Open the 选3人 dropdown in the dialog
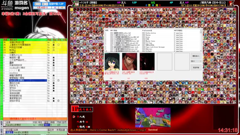This screenshot has width=240, height=135. (196, 61)
